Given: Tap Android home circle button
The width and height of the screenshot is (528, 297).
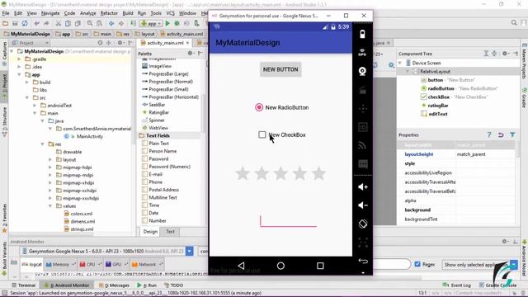Looking at the screenshot, I should [x=280, y=266].
